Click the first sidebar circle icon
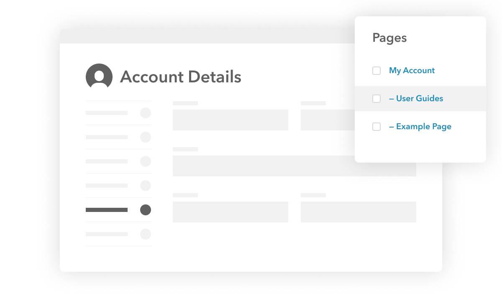This screenshot has width=502, height=301. (x=146, y=113)
